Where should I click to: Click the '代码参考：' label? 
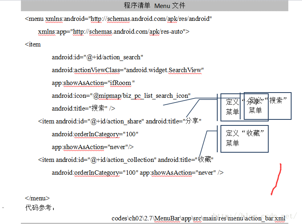click(40, 208)
